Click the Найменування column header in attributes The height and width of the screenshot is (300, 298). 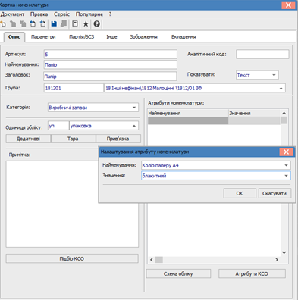188,114
